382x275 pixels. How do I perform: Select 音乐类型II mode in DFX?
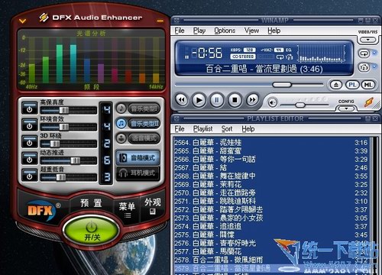pyautogui.click(x=144, y=124)
